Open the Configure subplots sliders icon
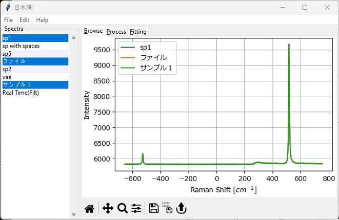Viewport: 339px width, 220px height. (x=136, y=208)
